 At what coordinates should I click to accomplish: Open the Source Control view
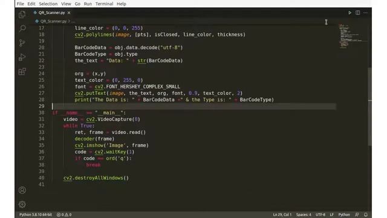click(22, 43)
